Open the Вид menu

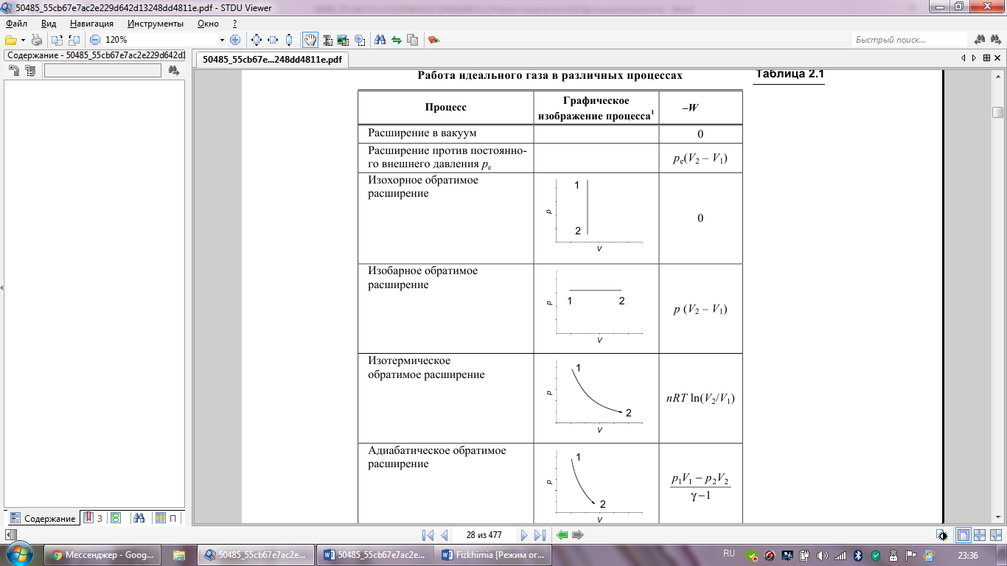coord(49,24)
